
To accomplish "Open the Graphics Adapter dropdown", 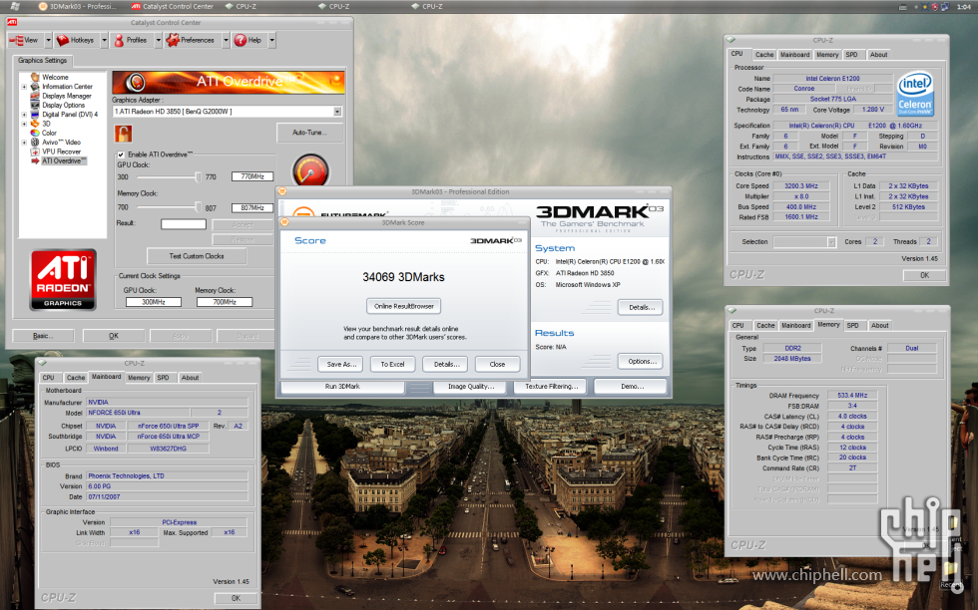I will (337, 112).
